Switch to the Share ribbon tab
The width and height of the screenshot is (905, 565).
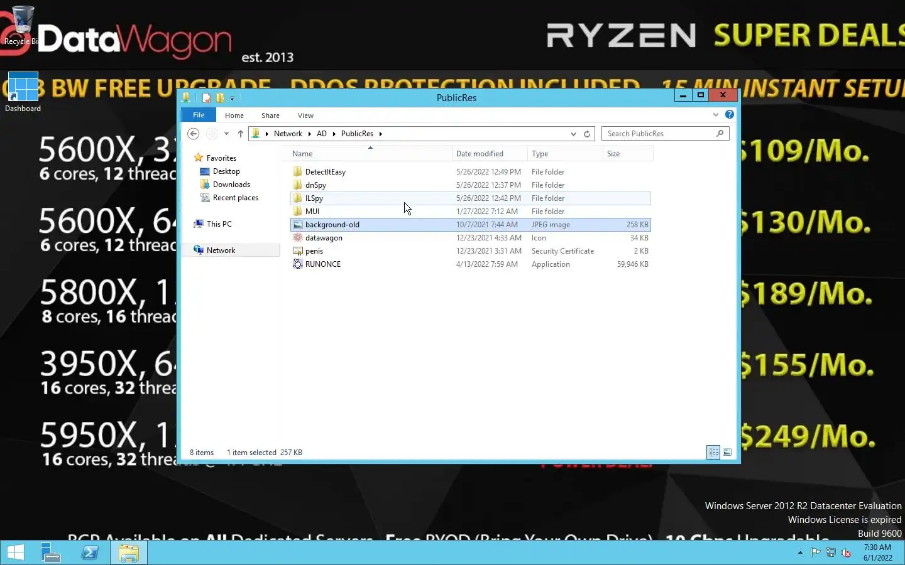[x=270, y=116]
